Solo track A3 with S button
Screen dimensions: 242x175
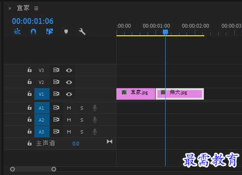coord(82,132)
